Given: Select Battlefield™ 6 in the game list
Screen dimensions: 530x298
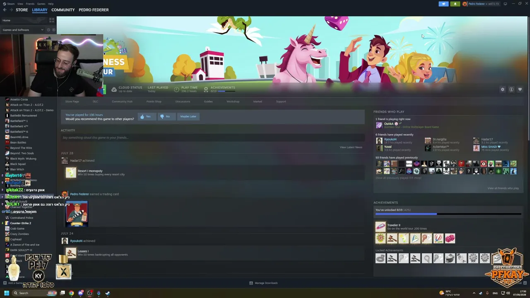Looking at the screenshot, I should [19, 132].
